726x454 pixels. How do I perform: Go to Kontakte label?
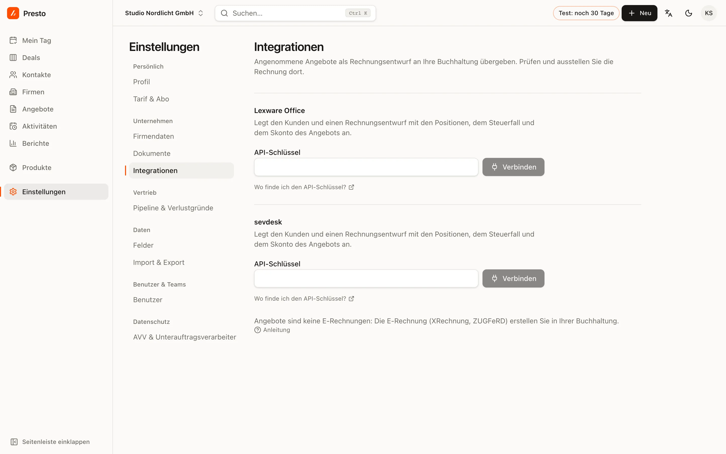click(x=37, y=74)
